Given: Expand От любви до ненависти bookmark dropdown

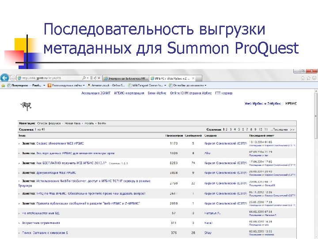Looking at the screenshot, I should 205,85.
